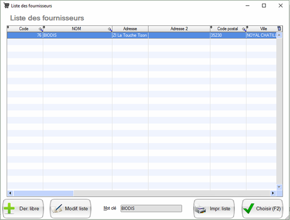Click the horizontal scrollbar right arrow
This screenshot has width=290, height=220.
[x=273, y=193]
